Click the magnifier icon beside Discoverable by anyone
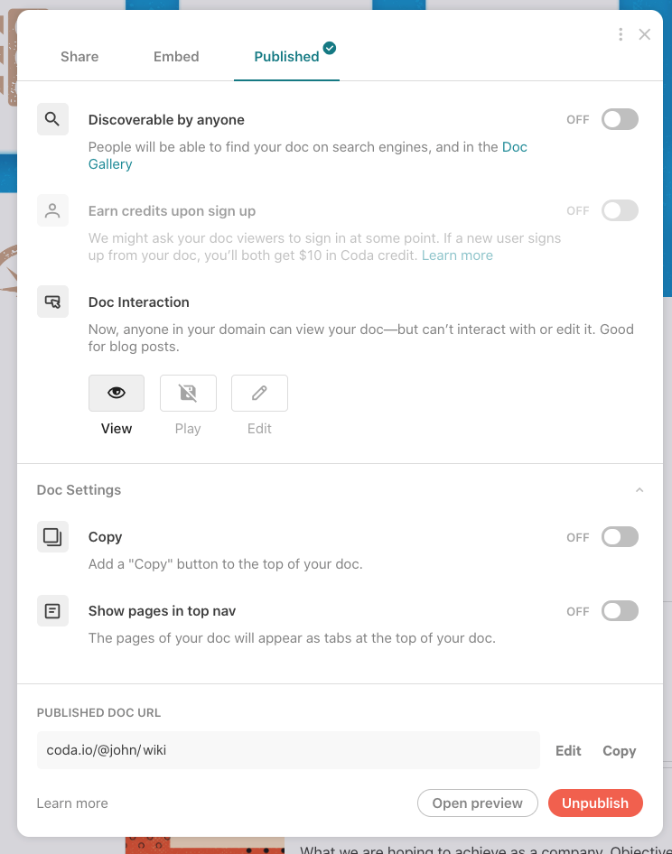This screenshot has height=854, width=672. pyautogui.click(x=52, y=119)
